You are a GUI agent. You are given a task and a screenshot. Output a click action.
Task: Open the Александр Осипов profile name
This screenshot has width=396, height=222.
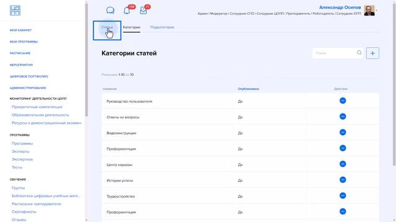[x=340, y=7]
